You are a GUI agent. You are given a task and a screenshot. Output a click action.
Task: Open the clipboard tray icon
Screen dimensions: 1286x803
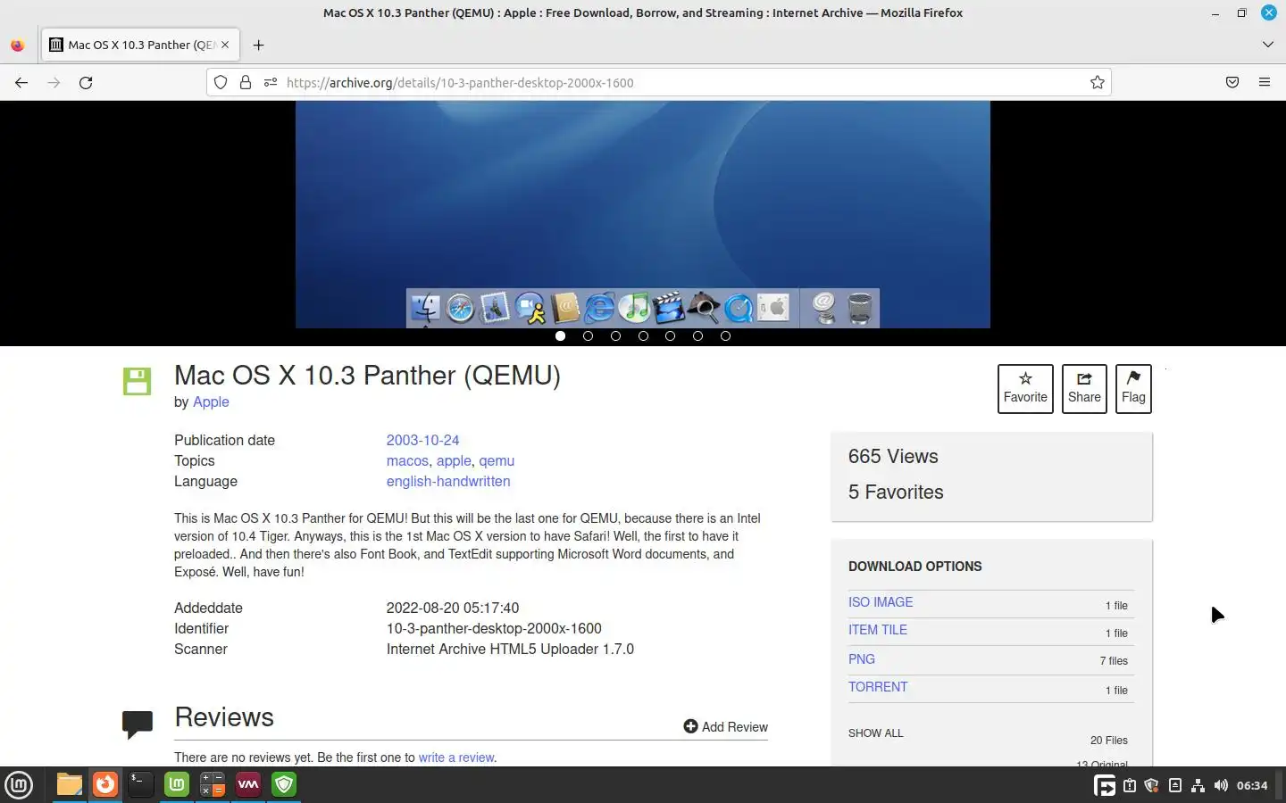coord(1130,785)
